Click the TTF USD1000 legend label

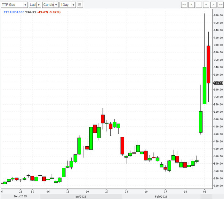point(14,12)
